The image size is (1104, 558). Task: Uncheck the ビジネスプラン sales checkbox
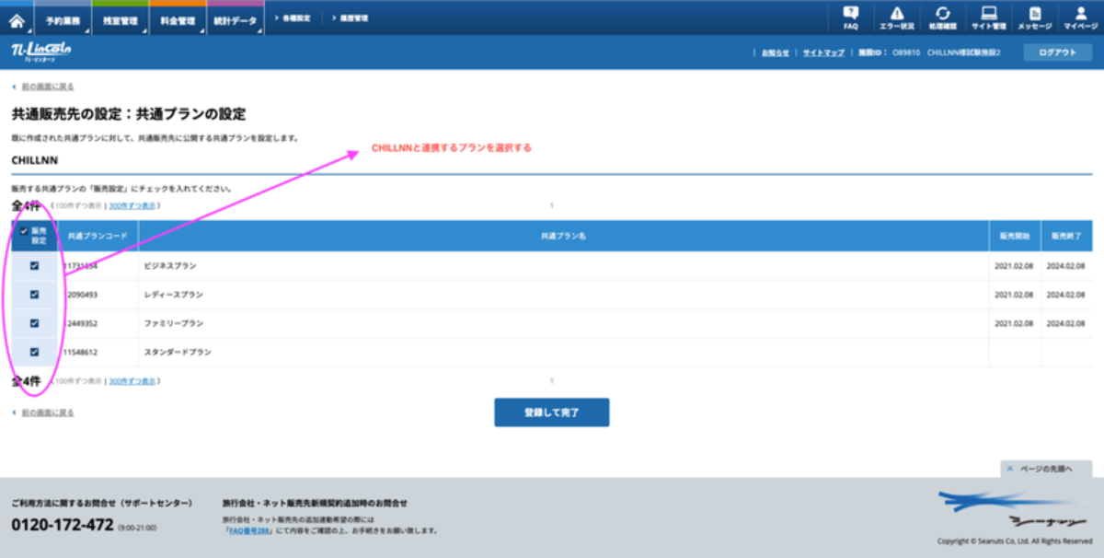34,266
